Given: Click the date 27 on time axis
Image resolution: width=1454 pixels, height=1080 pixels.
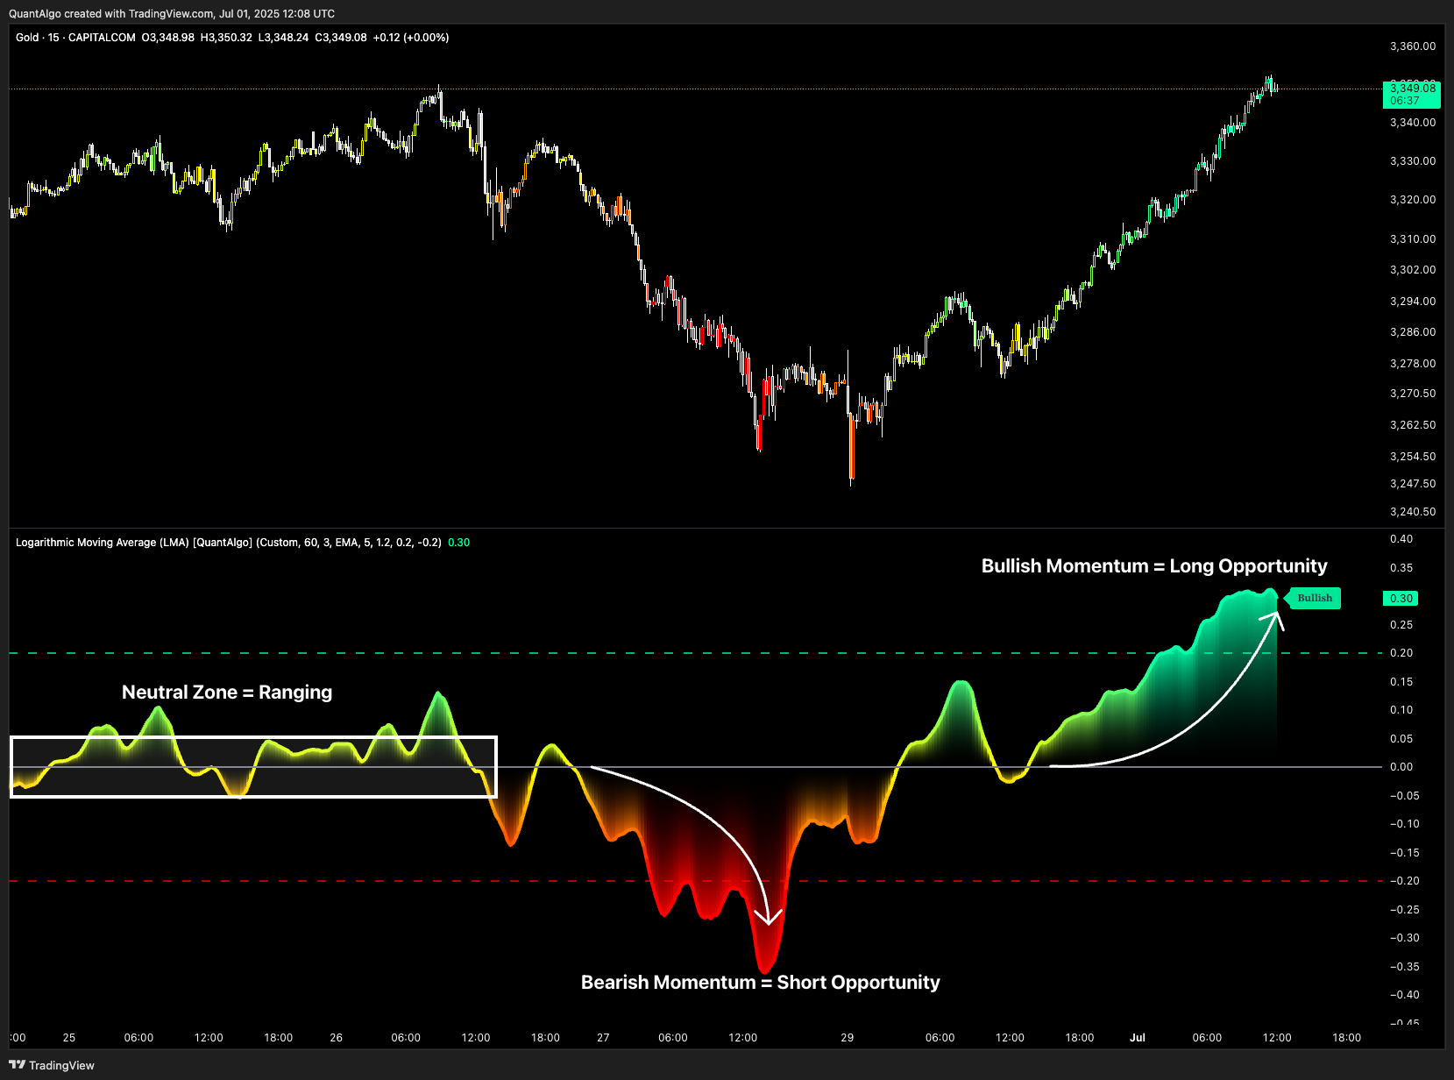Looking at the screenshot, I should (x=603, y=1038).
